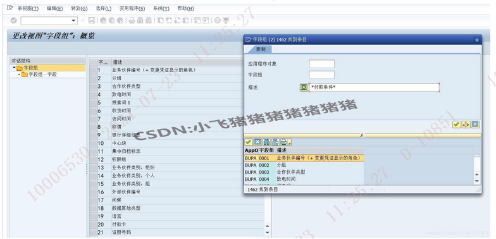This screenshot has height=239, width=496.
Task: Click the Cancel icon in main toolbar
Action: click(x=120, y=20)
